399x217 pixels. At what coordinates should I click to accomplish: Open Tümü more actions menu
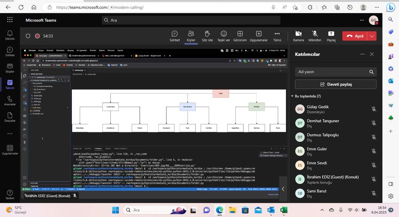[x=277, y=36]
